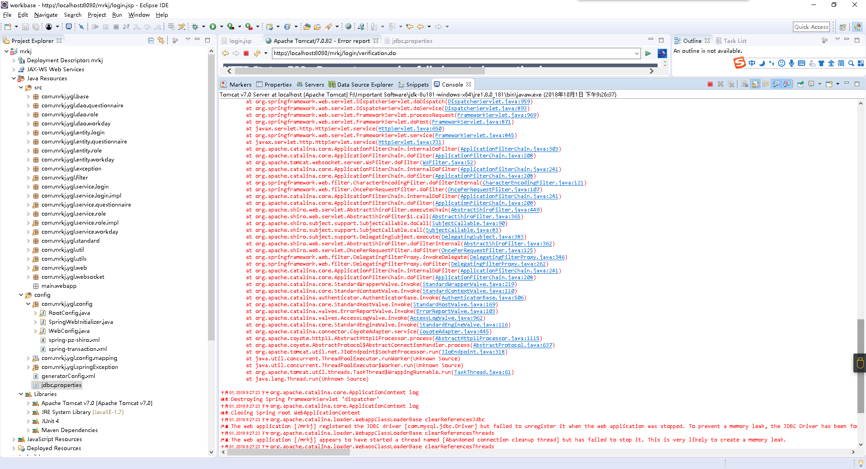The height and width of the screenshot is (469, 866).
Task: Click the New wizard toolbar icon
Action: coord(8,27)
